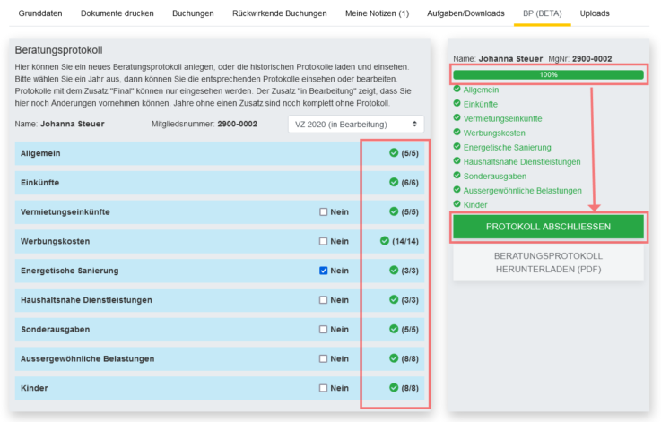Click sidebar check icon next to Sonderausgaben
This screenshot has width=661, height=422.
pyautogui.click(x=457, y=176)
